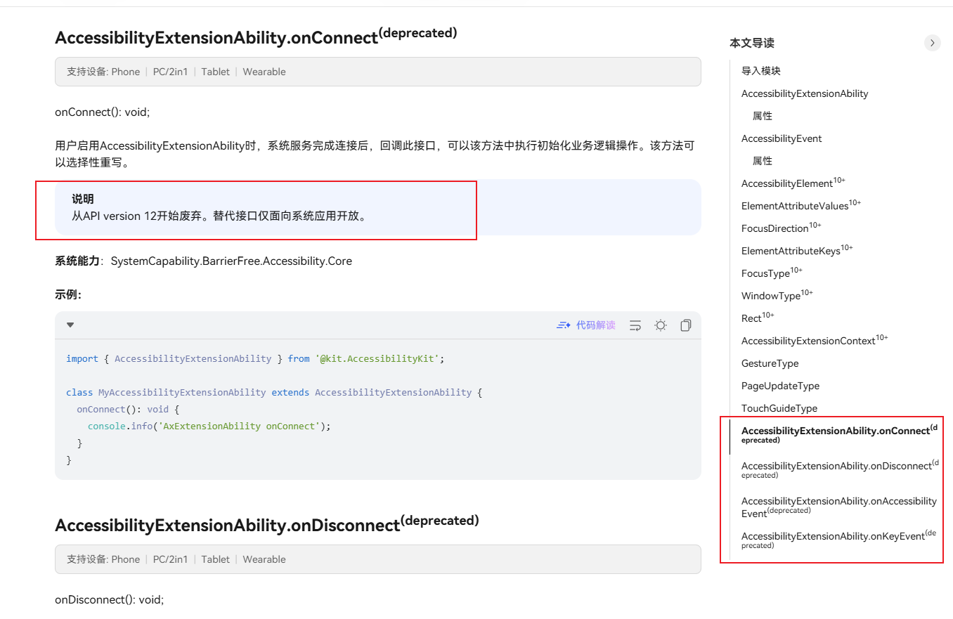Viewport: 953px width, 619px height.
Task: Click 'Wearable' in the onConnect device bar
Action: tap(264, 72)
